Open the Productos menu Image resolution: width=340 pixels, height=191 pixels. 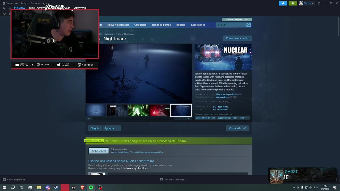click(x=36, y=3)
